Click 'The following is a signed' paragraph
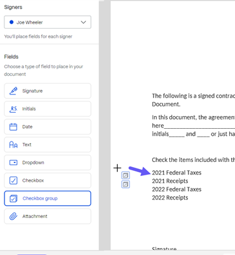This screenshot has height=255, width=235. pos(194,100)
